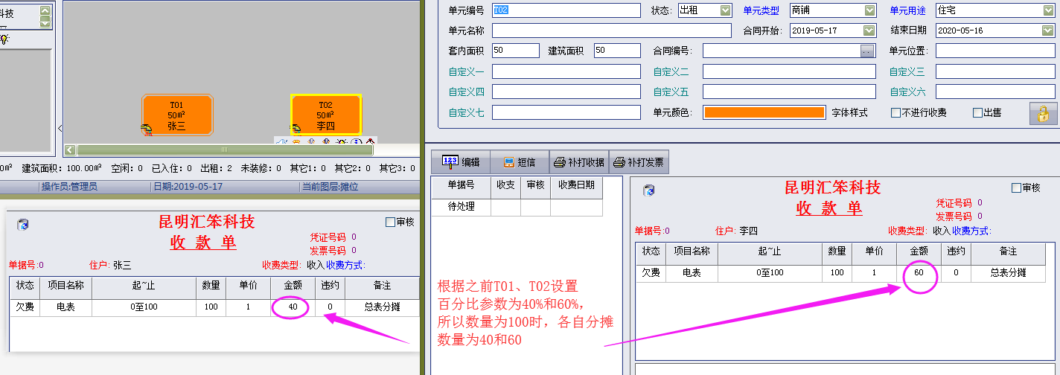Click the light bulb icon in left panel
1060x375 pixels.
(x=4, y=39)
